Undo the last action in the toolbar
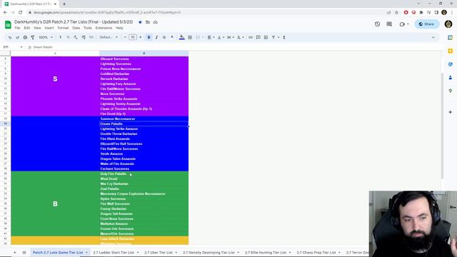Image resolution: width=457 pixels, height=257 pixels. (10, 37)
